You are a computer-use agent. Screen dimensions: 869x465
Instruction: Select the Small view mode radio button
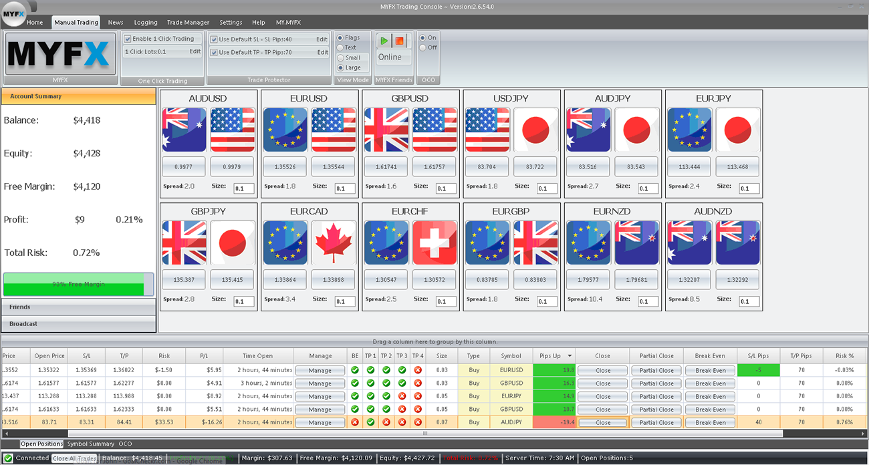(340, 57)
